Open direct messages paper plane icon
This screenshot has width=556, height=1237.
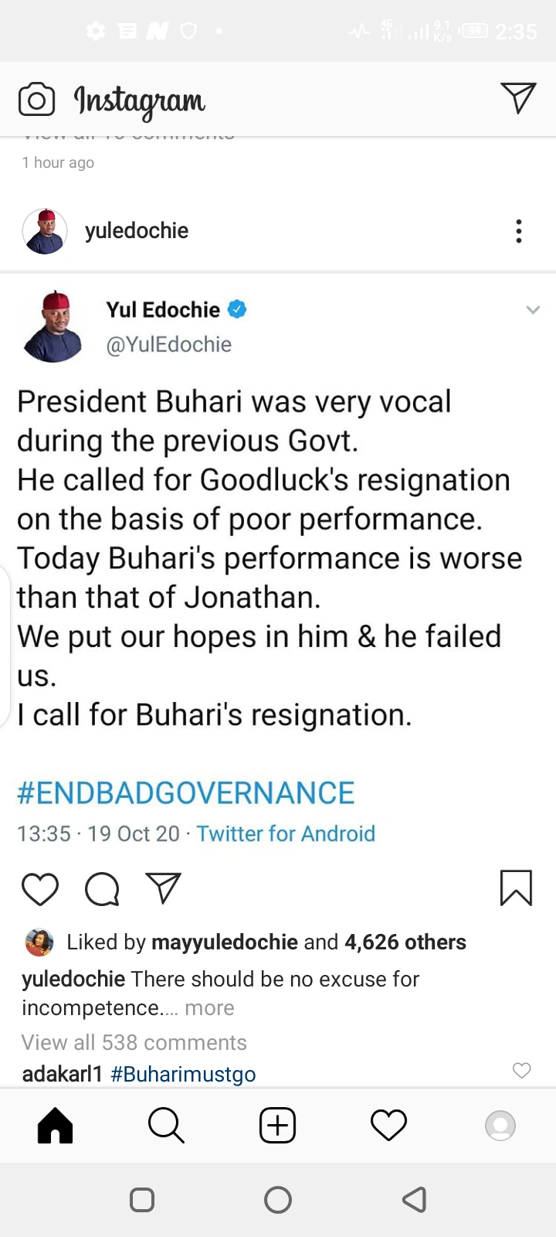pos(518,98)
